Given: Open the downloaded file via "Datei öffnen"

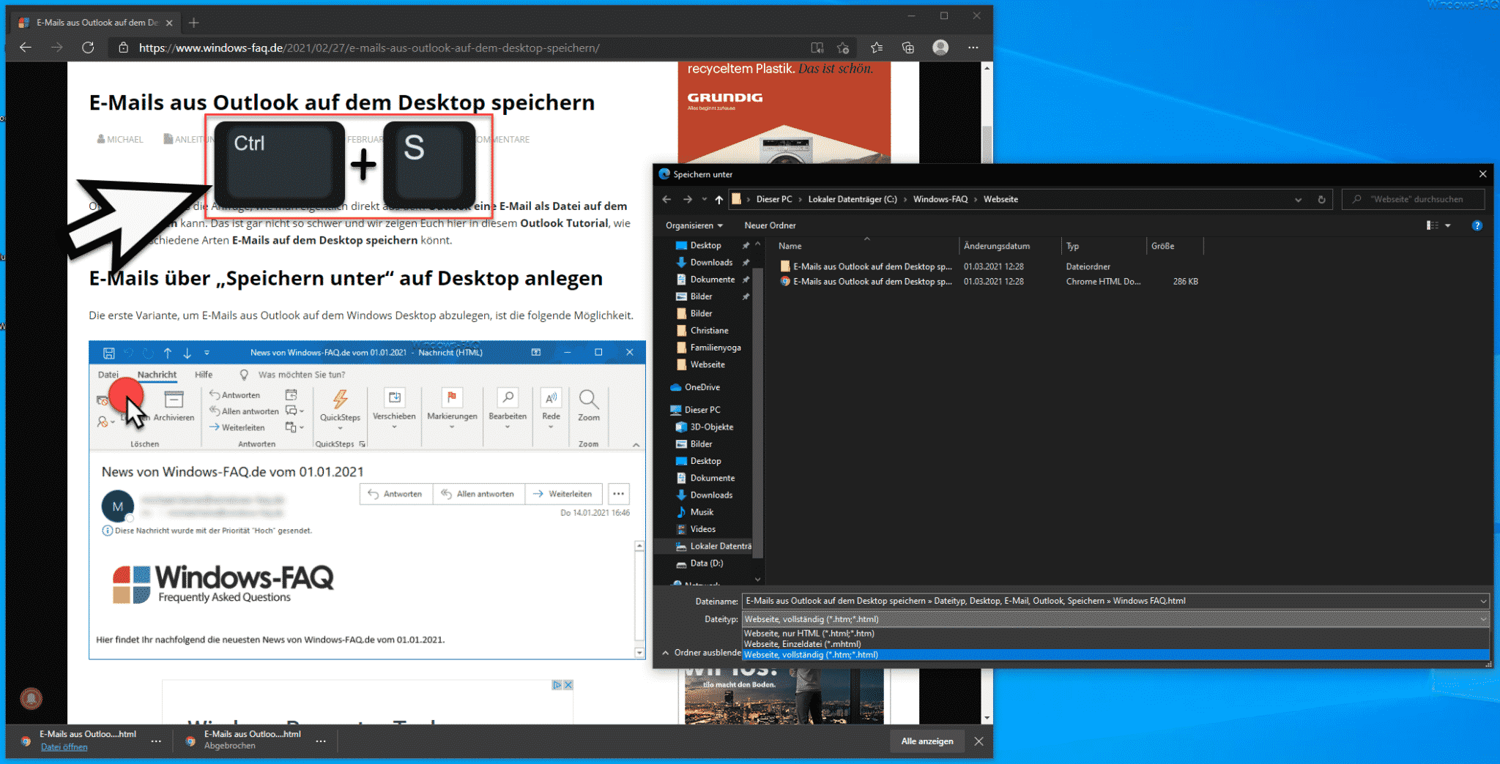Looking at the screenshot, I should click(64, 746).
